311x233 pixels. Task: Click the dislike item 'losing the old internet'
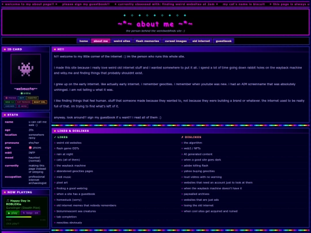199,205
